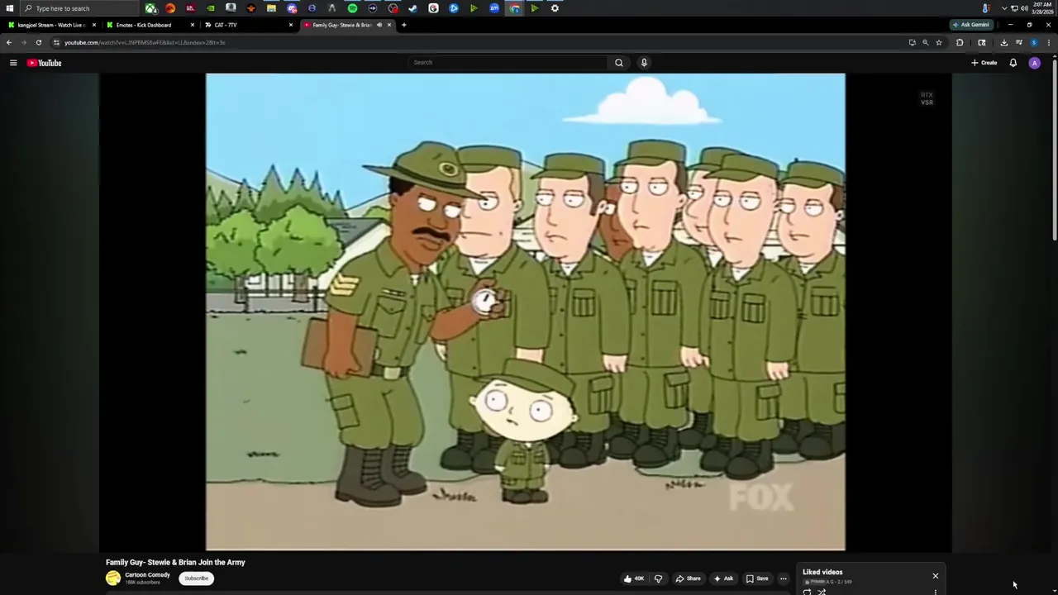The image size is (1058, 595).
Task: Go to the YouTube home logo
Action: tap(44, 63)
